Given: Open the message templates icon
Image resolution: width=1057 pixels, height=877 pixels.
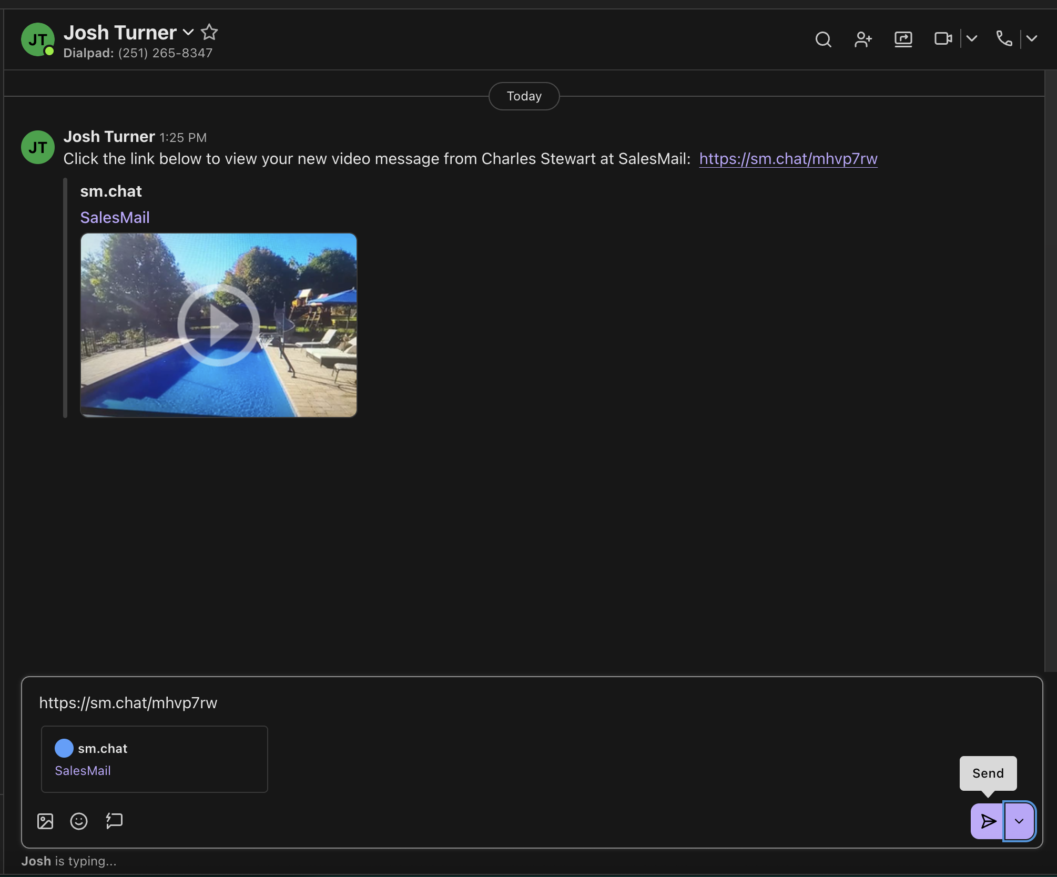Looking at the screenshot, I should tap(114, 821).
